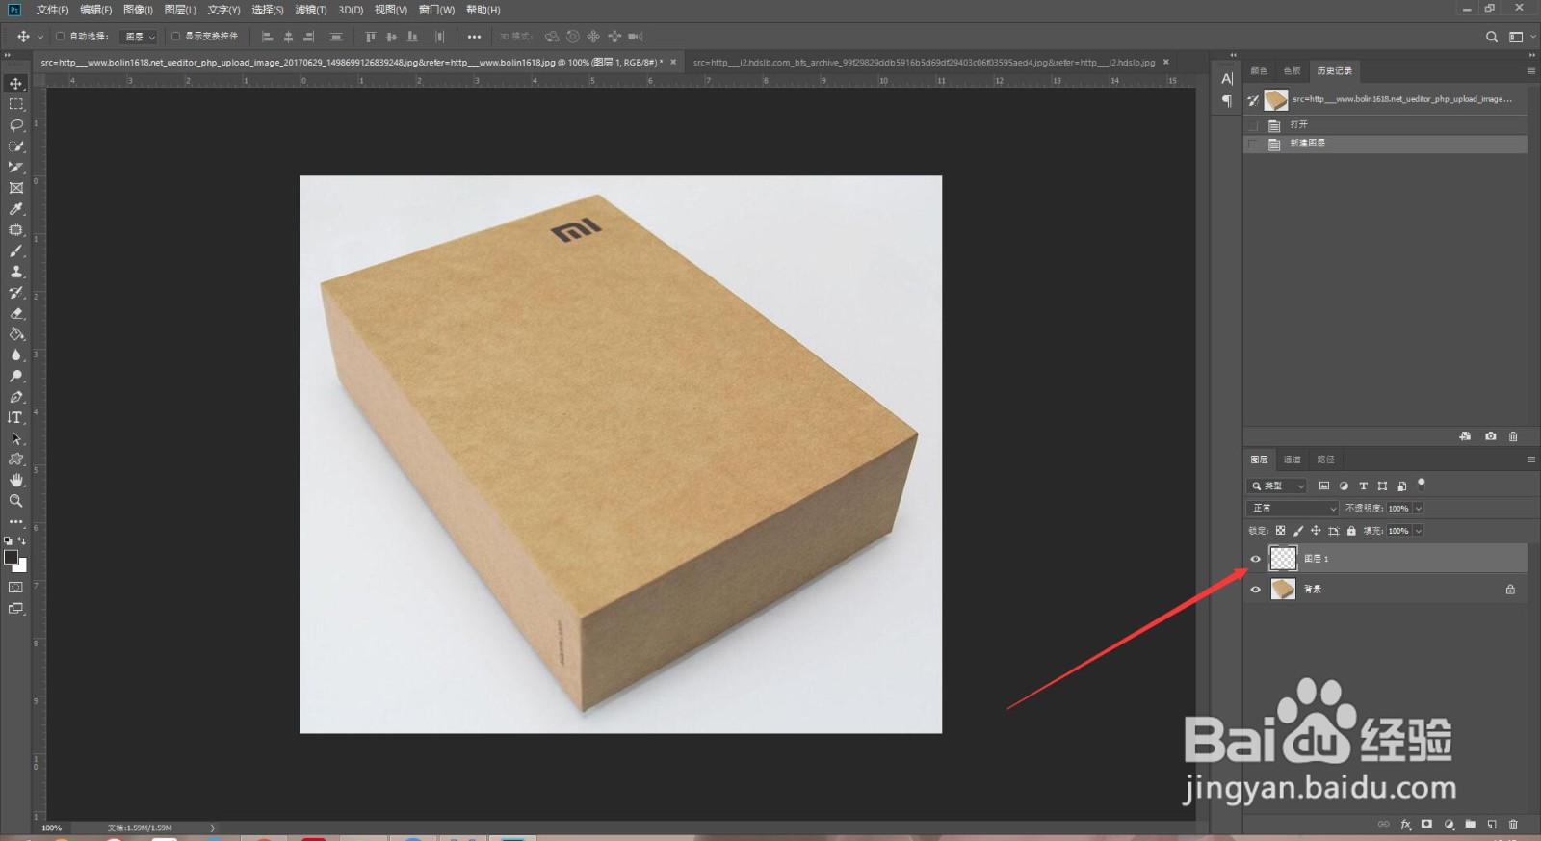This screenshot has width=1541, height=841.
Task: Select the Move tool in the toolbox
Action: (x=16, y=84)
